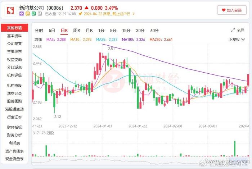Open 资产负债表 in sidebar
This screenshot has width=252, height=169.
14,151
